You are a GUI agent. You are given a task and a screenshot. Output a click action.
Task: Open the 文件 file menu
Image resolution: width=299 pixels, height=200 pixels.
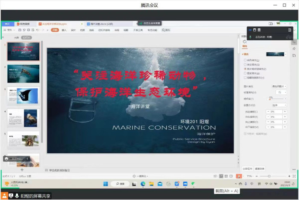(9, 30)
